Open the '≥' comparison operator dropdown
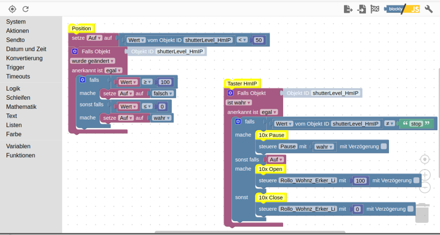This screenshot has height=235, width=440. click(x=147, y=82)
